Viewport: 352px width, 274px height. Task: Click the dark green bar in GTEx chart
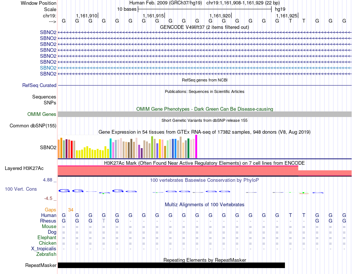pyautogui.click(x=188, y=148)
